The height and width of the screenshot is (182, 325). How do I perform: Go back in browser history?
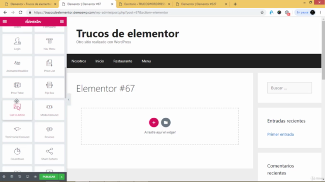click(x=5, y=12)
